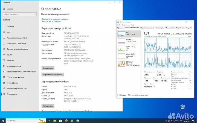Viewport: 197px width, 123px height.
Task: Open Параметры menu in Task Manager
Action: click(x=126, y=25)
